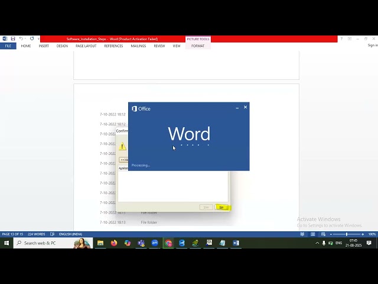This screenshot has width=378, height=284.
Task: Open the green frog app in taskbar
Action: 195,243
